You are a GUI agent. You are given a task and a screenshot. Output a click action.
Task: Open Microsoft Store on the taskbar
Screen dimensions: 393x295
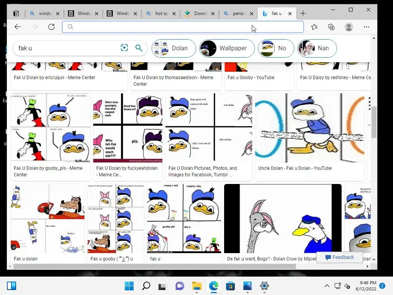(230, 286)
